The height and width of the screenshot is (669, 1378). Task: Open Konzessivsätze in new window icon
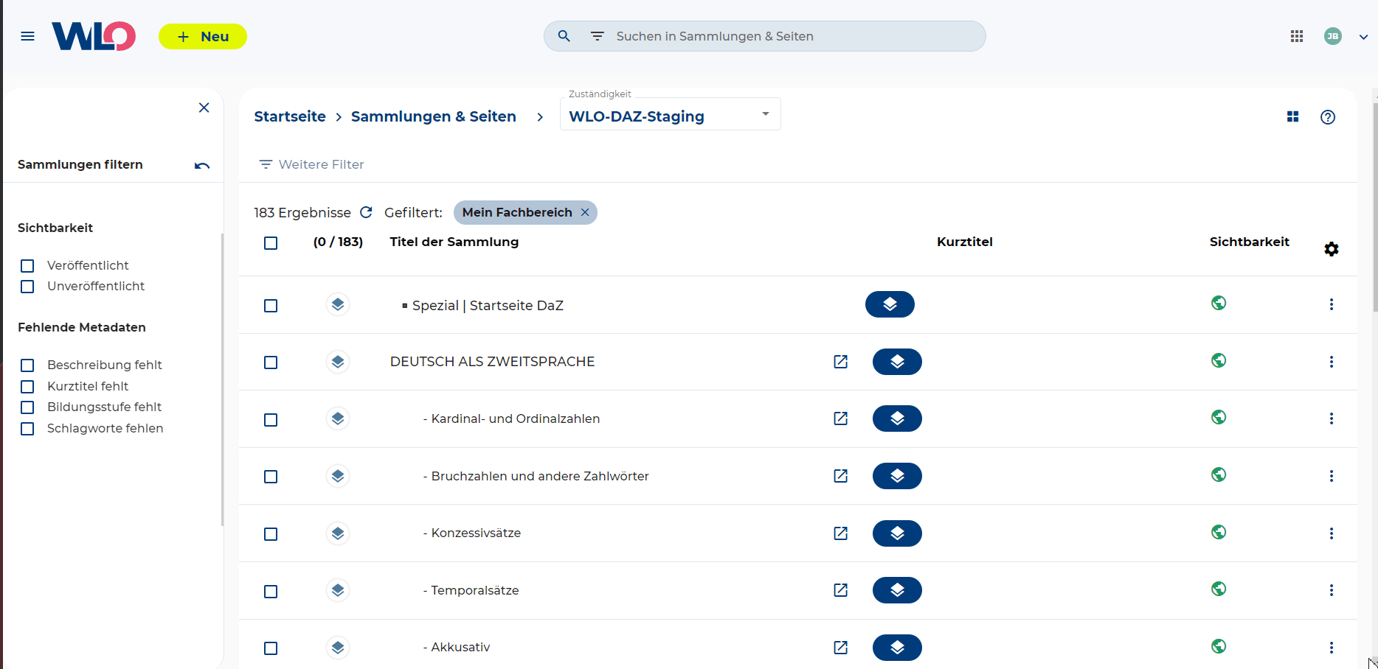(x=840, y=533)
